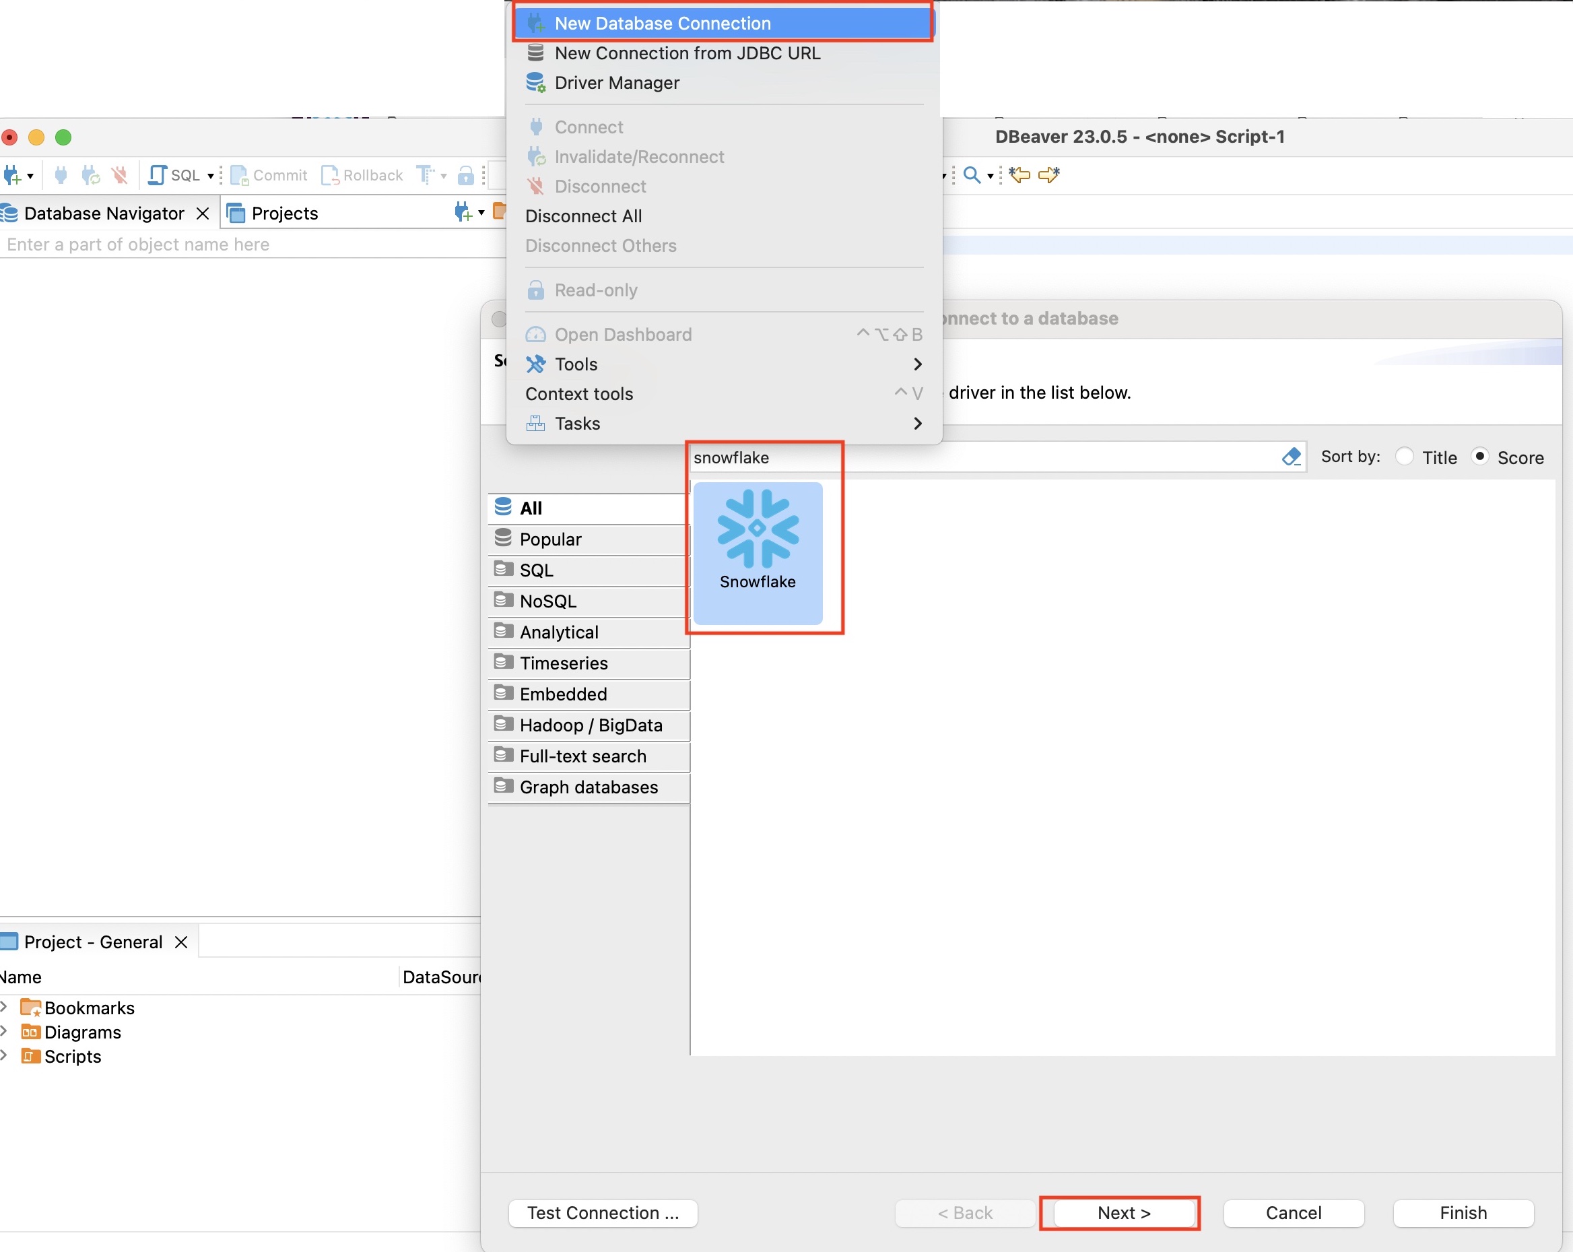Image resolution: width=1573 pixels, height=1252 pixels.
Task: Choose New Connection from JDBC URL
Action: point(687,53)
